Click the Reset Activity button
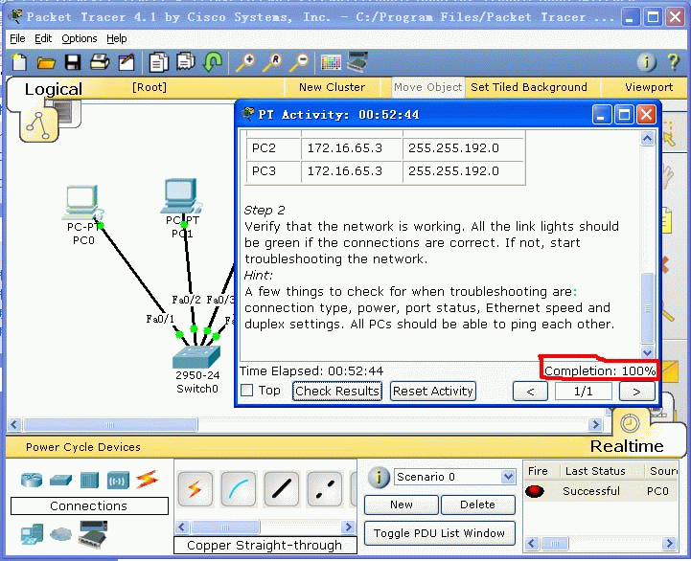691x561 pixels. [x=433, y=391]
